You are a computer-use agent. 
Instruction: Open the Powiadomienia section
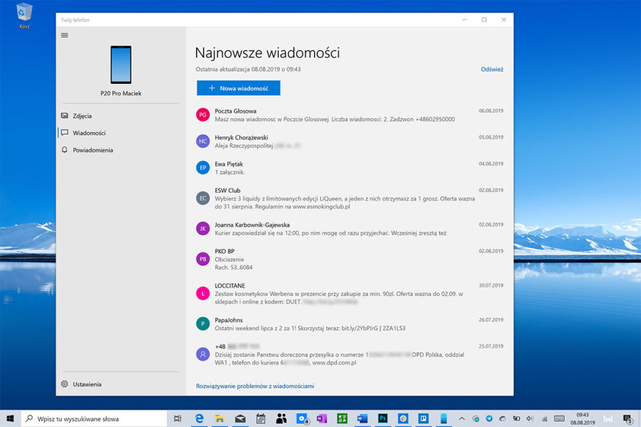[x=121, y=150]
